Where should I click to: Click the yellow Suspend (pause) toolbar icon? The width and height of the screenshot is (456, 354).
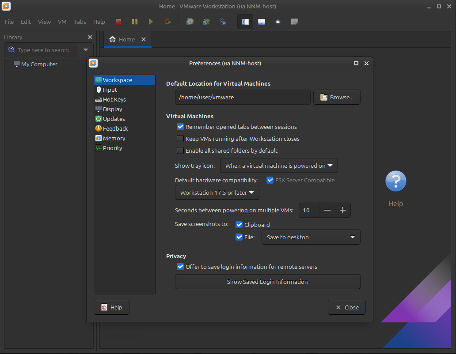click(x=135, y=22)
